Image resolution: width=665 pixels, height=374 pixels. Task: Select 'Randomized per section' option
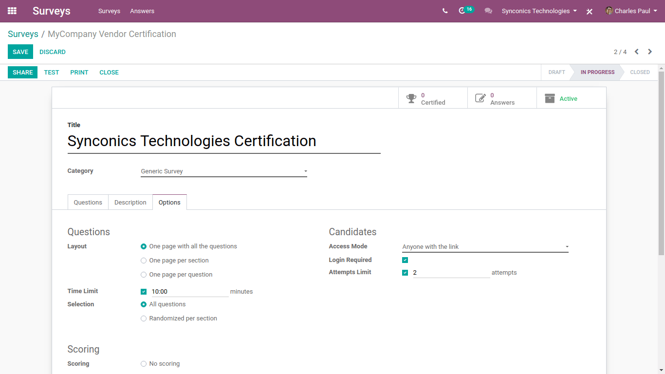pos(144,318)
